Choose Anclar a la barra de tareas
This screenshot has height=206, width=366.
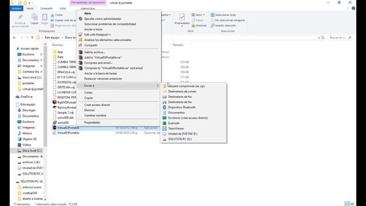pyautogui.click(x=101, y=73)
